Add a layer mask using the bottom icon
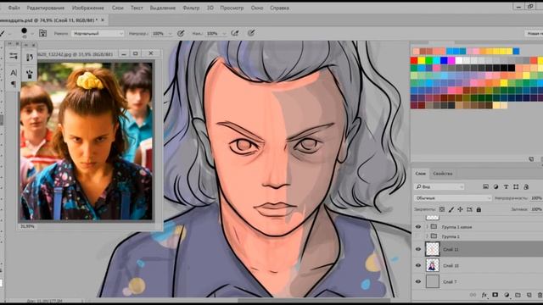Image resolution: width=543 pixels, height=305 pixels. click(x=495, y=295)
